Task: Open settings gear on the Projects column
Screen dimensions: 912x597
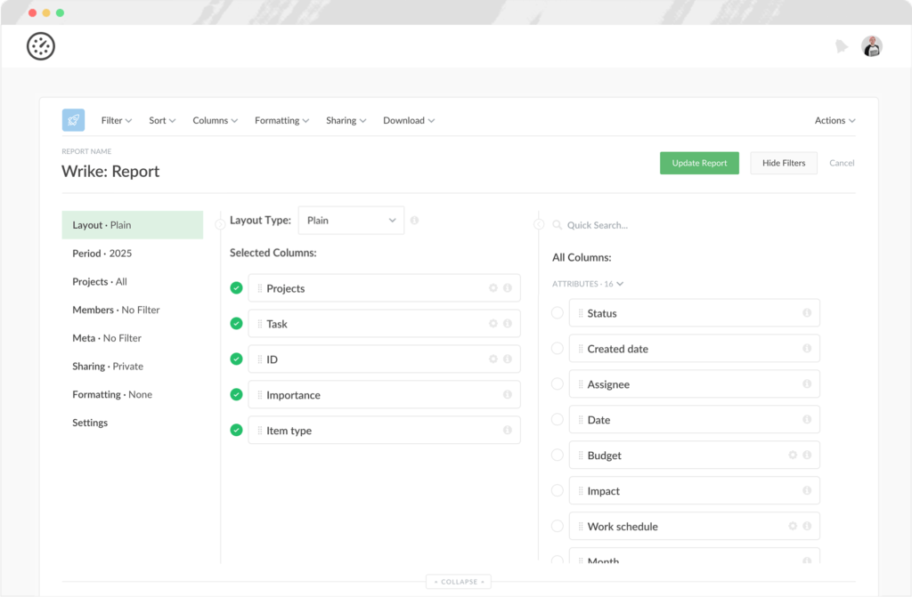Action: [x=493, y=287]
